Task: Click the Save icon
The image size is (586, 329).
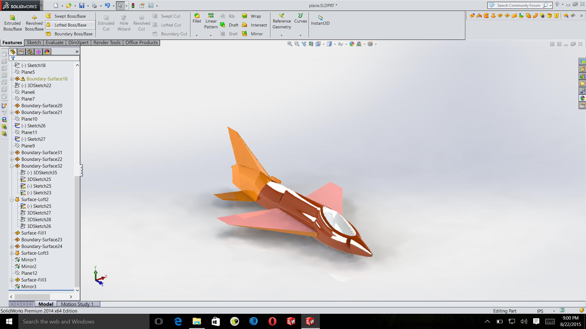Action: click(81, 5)
